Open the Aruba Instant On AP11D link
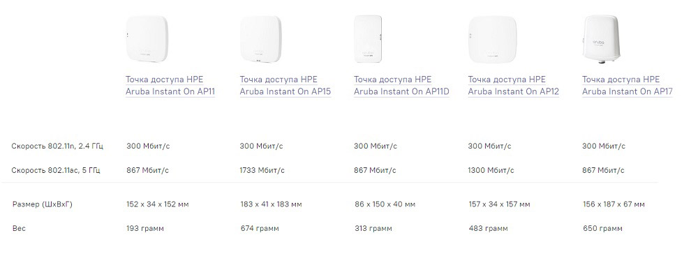The image size is (698, 258). (x=401, y=85)
